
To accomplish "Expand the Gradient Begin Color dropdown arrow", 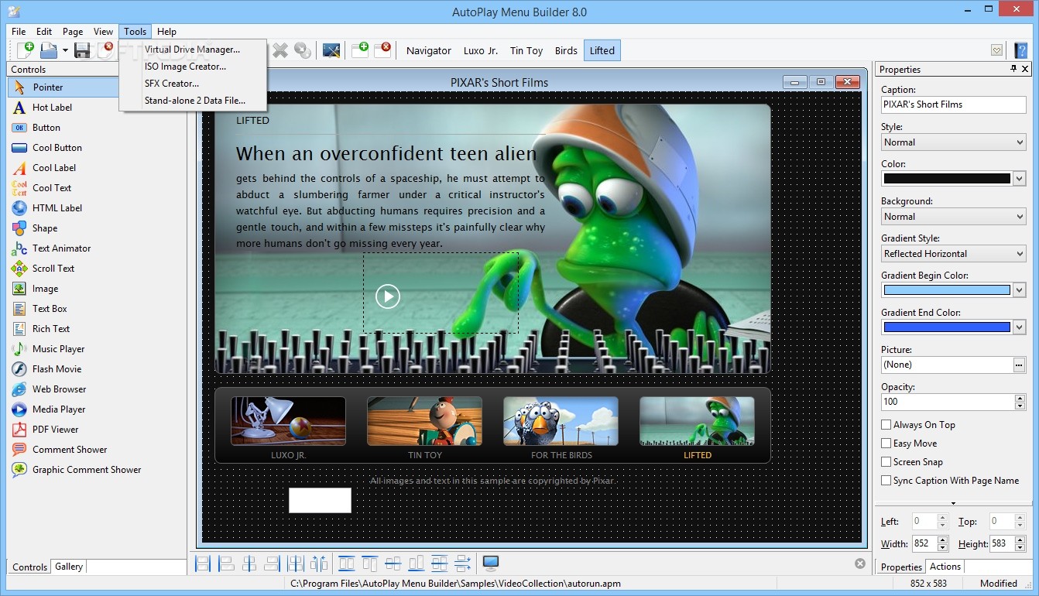I will [x=1020, y=290].
